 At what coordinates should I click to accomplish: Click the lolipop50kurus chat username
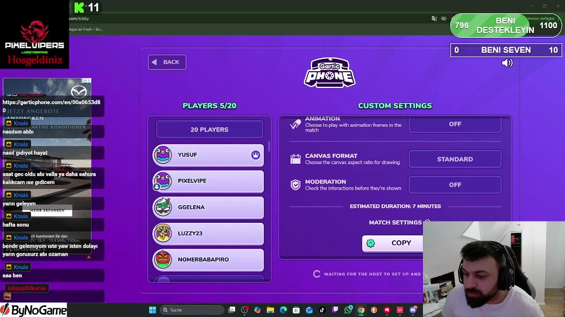[26, 288]
